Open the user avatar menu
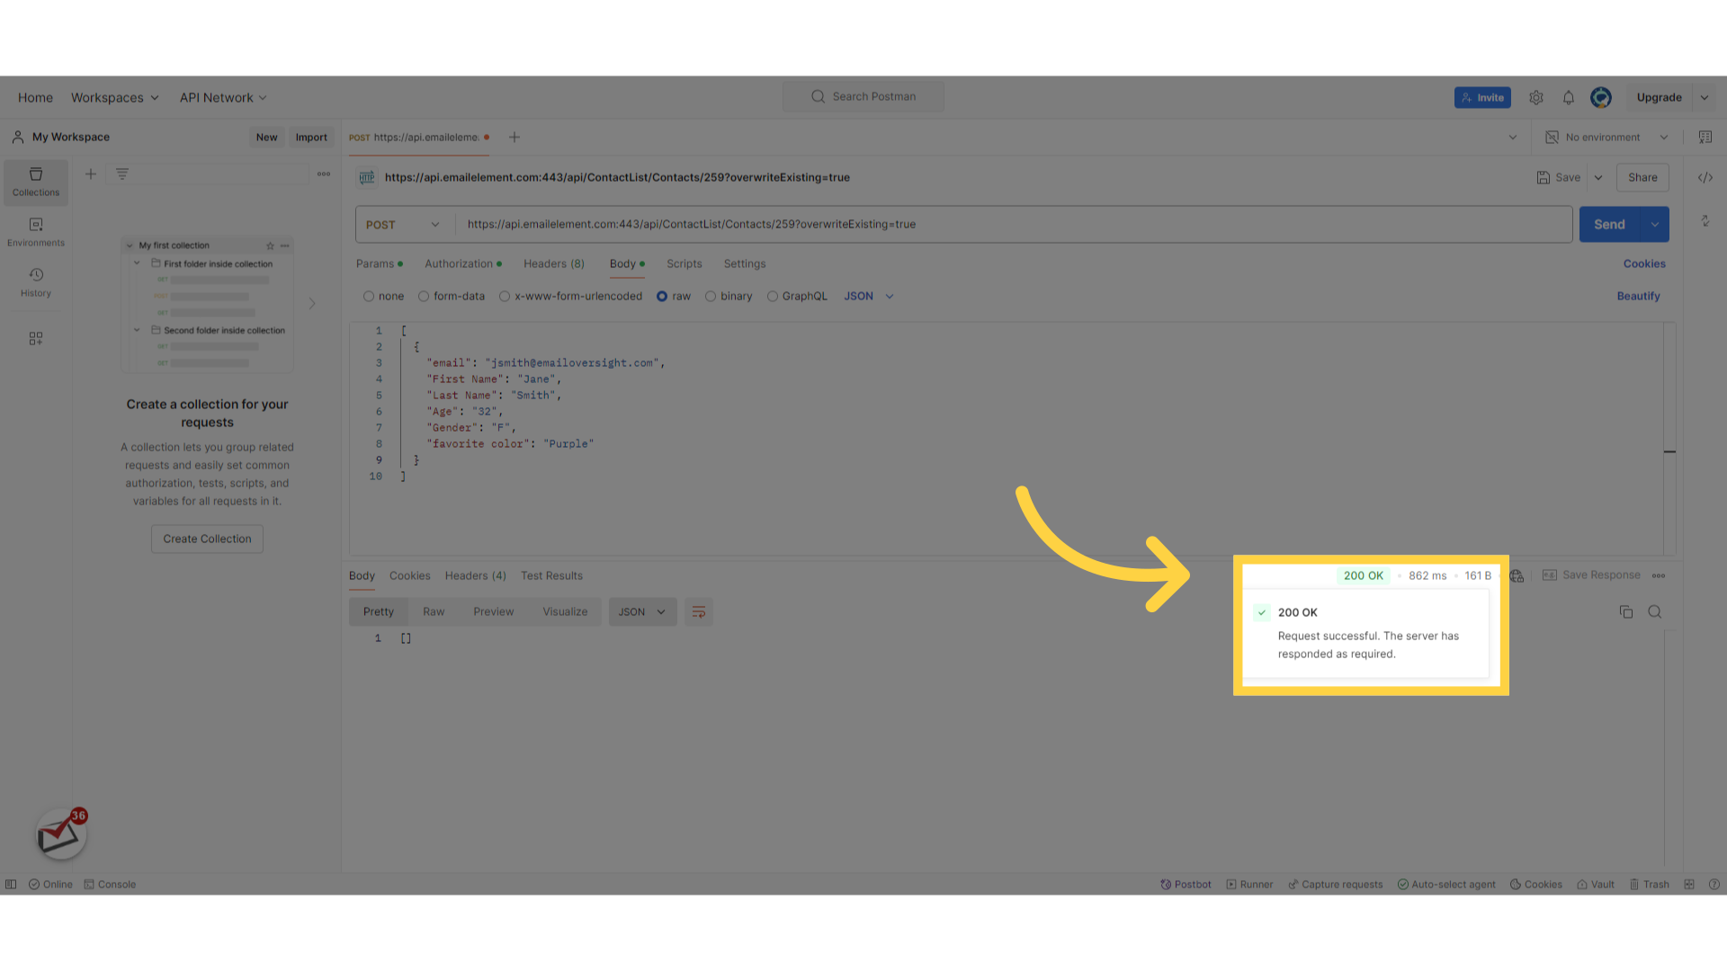1727x971 pixels. pos(1601,97)
